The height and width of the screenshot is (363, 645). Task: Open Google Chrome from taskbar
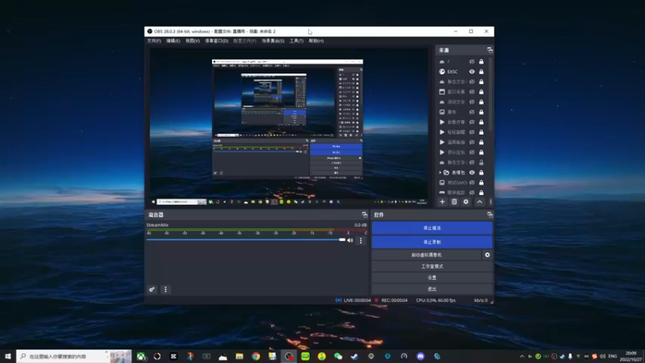click(256, 356)
